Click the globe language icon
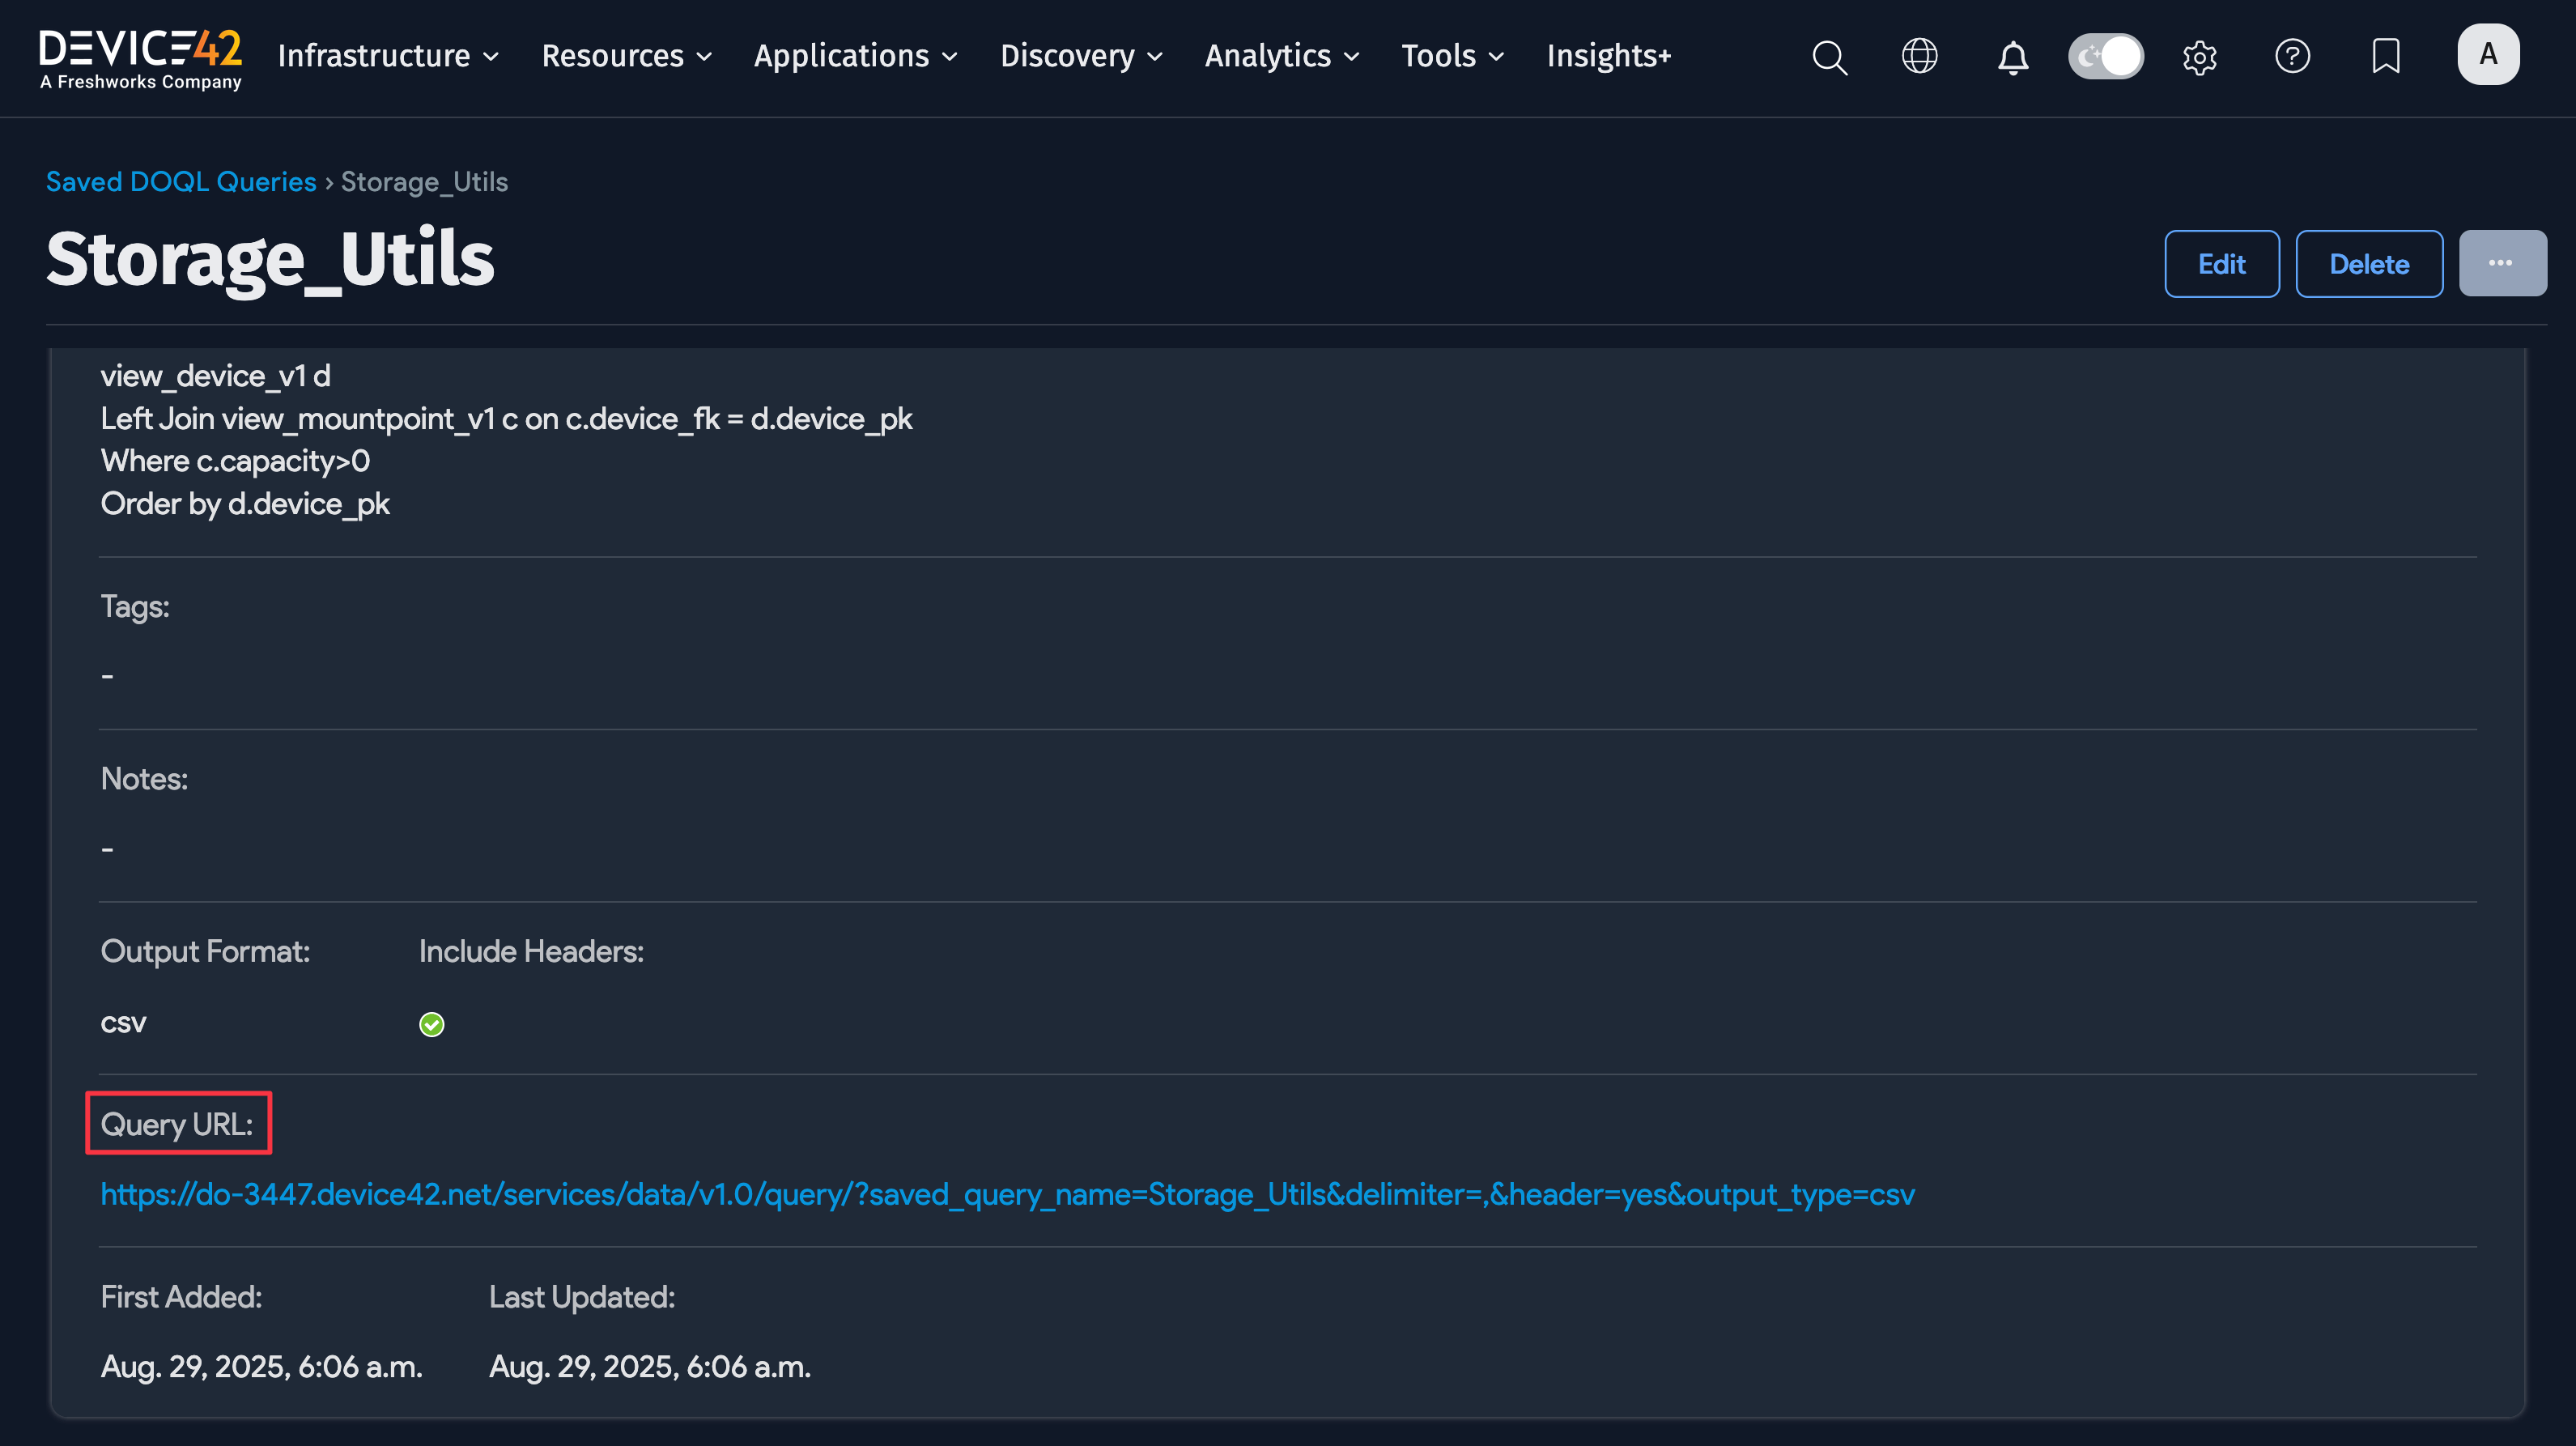Viewport: 2576px width, 1446px height. pos(1920,57)
